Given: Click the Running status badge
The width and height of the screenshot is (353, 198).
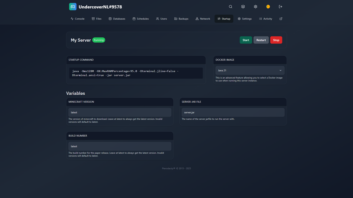Looking at the screenshot, I should click(x=99, y=40).
